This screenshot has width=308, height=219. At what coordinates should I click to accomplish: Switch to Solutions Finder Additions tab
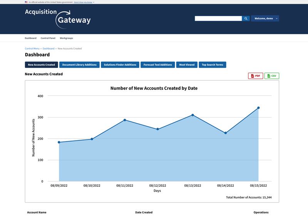click(120, 65)
